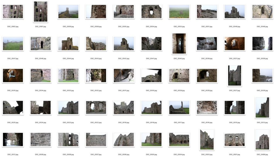278x159 pixels.
Task: Select the DSC_5535.jpg thumbnail
Action: click(x=13, y=75)
